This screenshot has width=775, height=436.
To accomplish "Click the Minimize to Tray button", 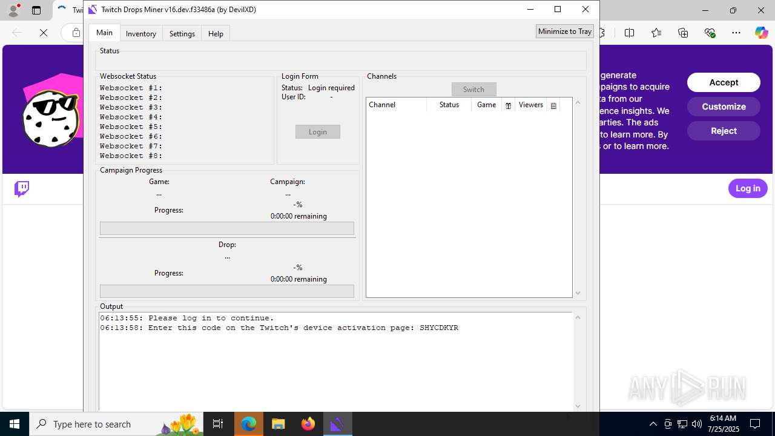I will (565, 31).
